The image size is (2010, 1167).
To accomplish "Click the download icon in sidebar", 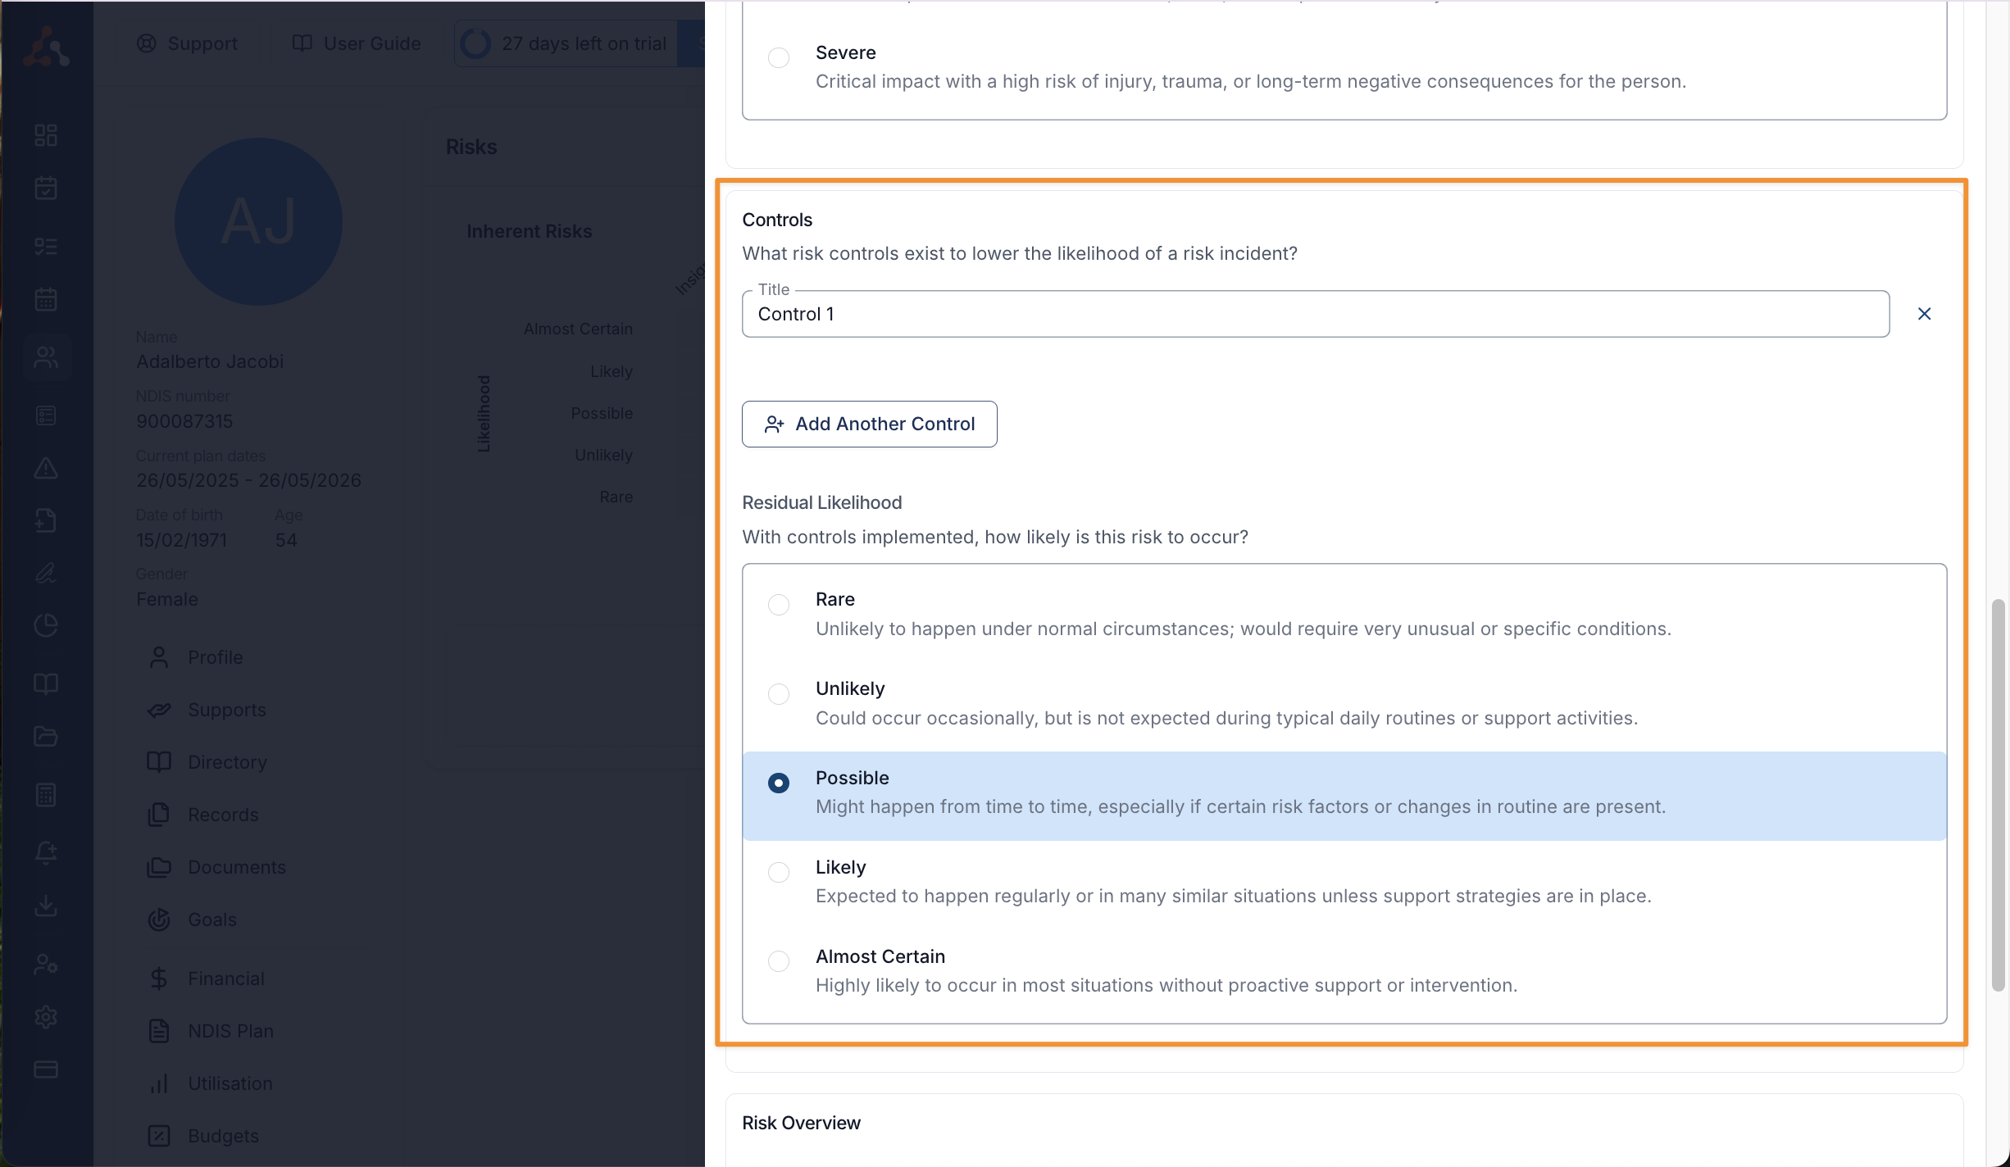I will point(46,906).
